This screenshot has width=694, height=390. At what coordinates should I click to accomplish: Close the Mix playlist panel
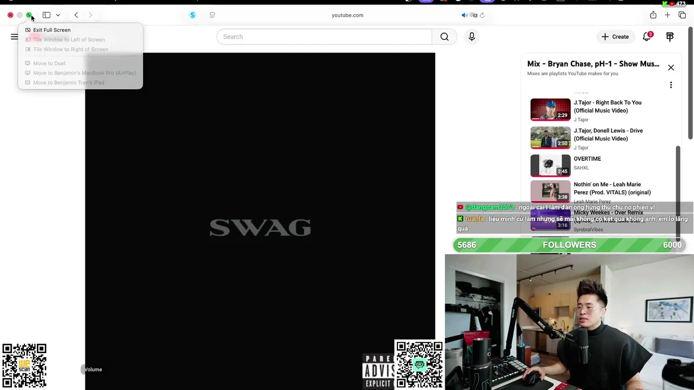[671, 68]
